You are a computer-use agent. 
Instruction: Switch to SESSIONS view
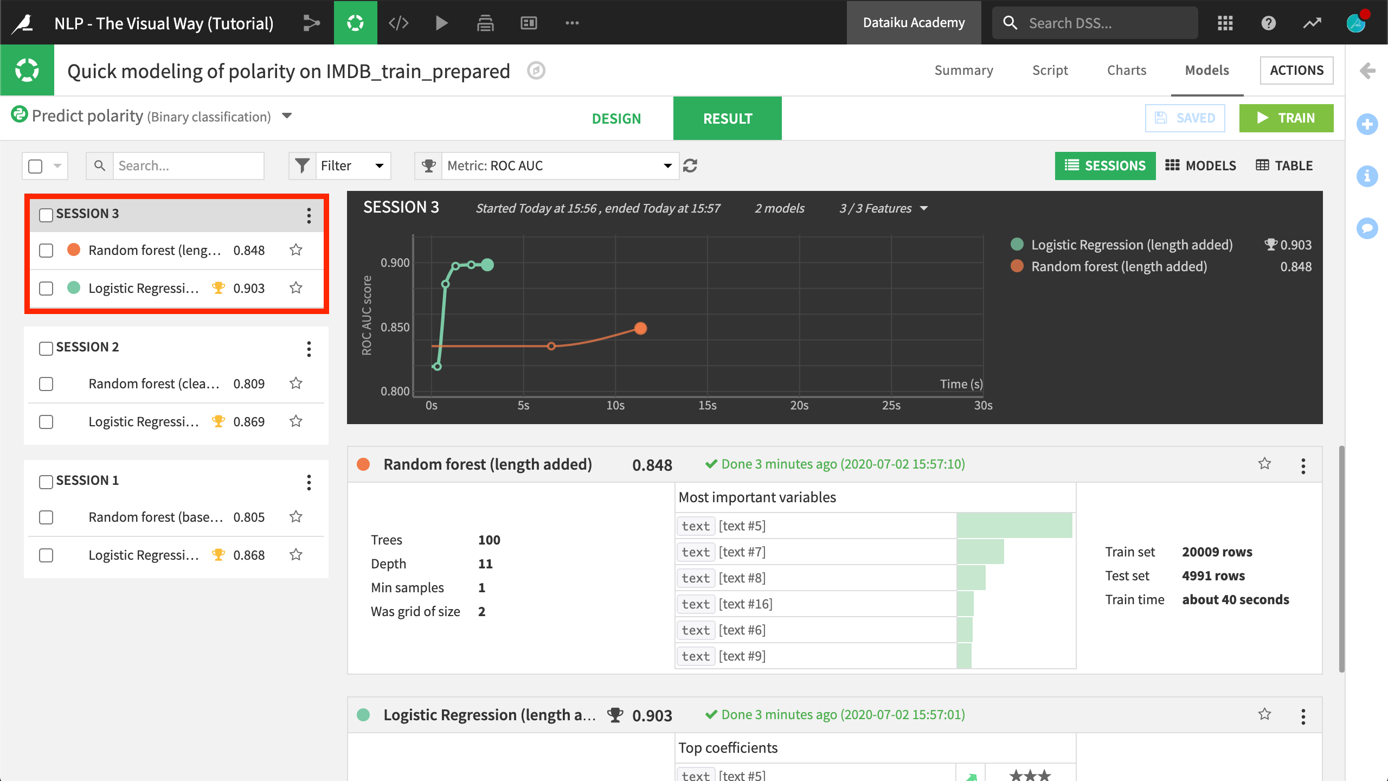click(1105, 166)
